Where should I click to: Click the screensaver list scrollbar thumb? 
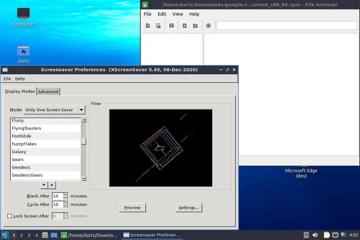84,141
